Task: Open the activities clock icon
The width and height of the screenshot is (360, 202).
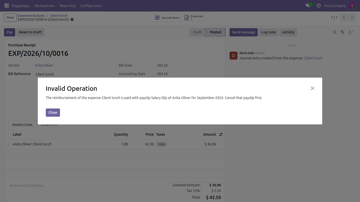Action: click(318, 5)
